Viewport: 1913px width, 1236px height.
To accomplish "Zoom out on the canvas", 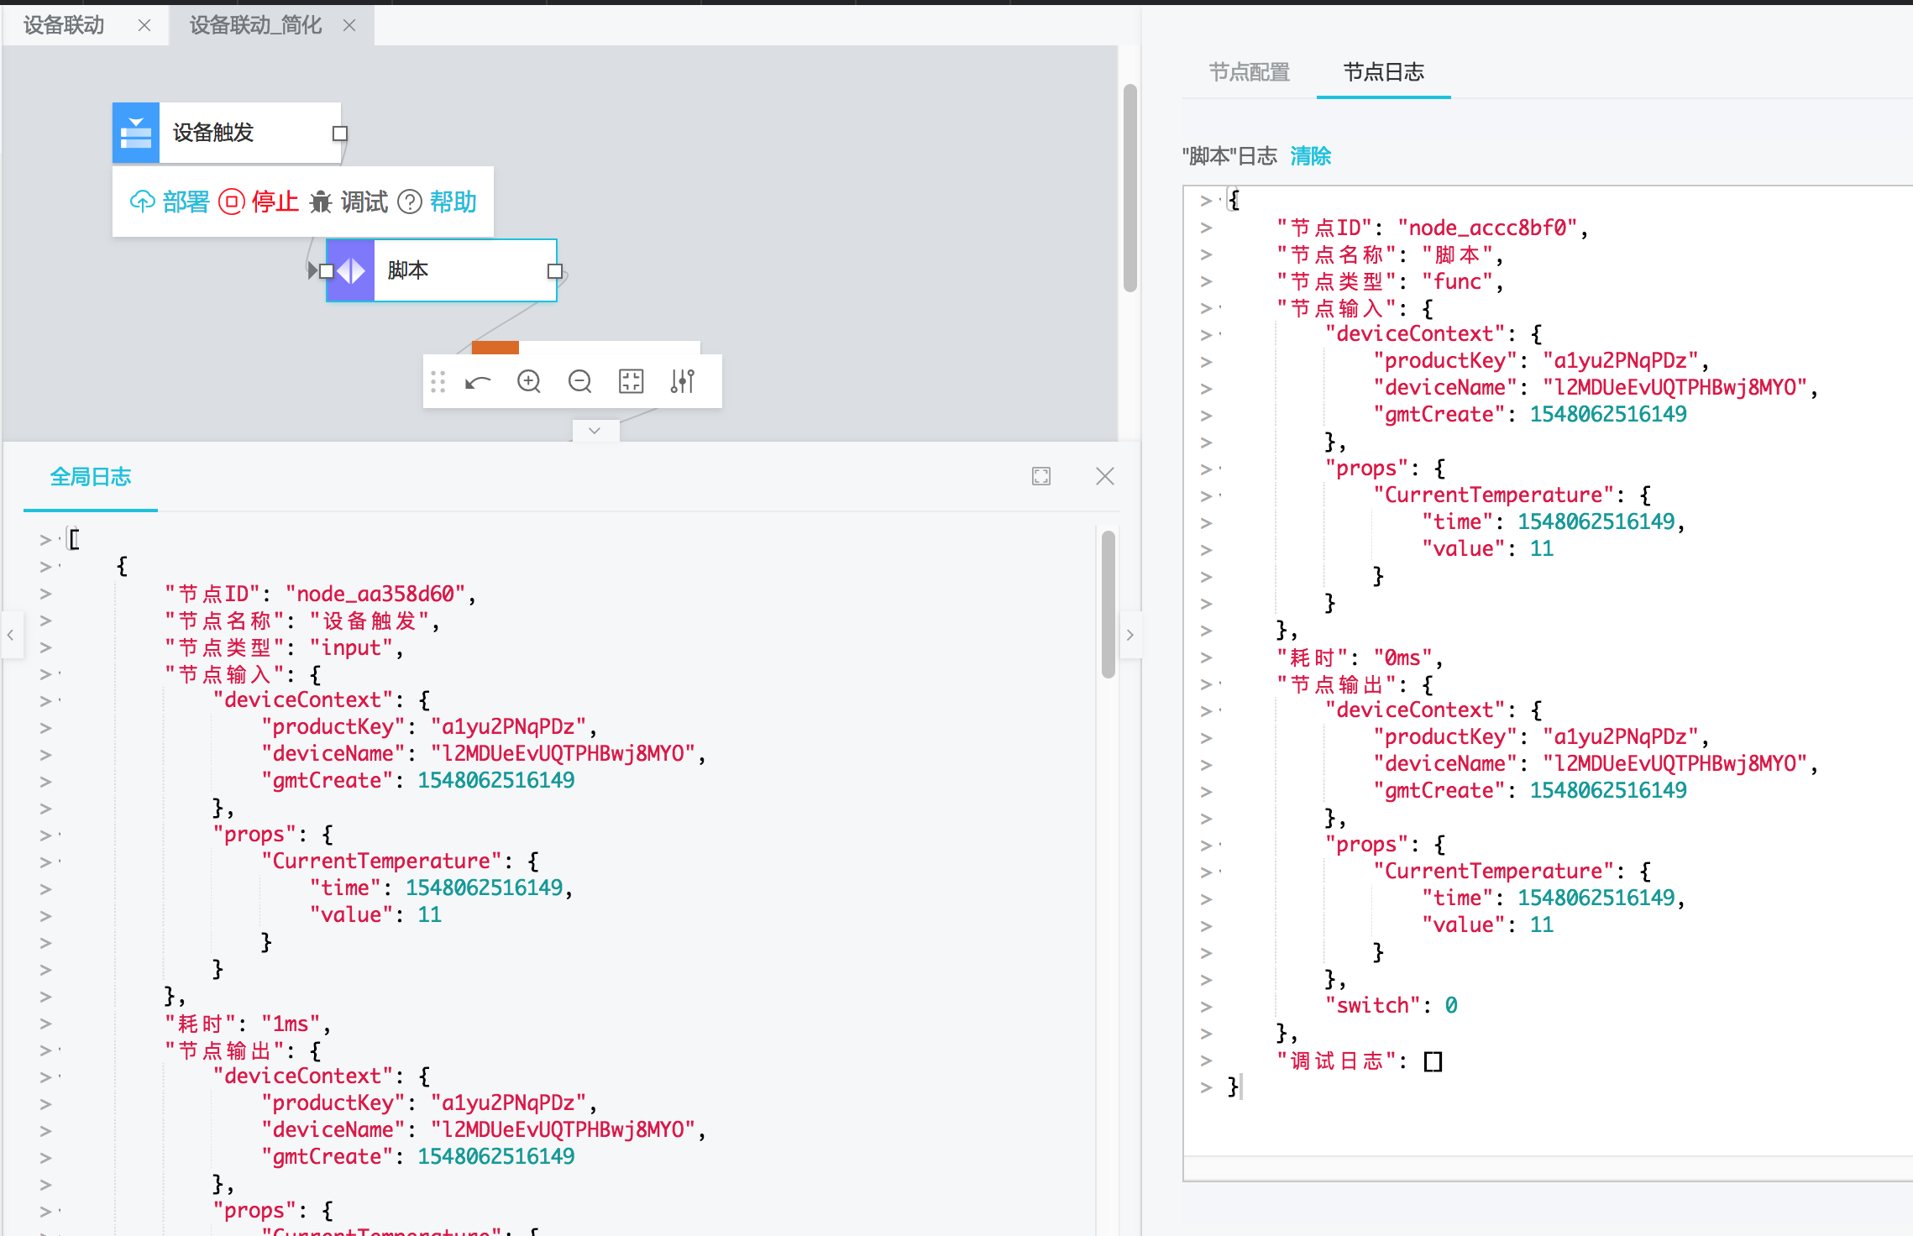I will point(580,382).
